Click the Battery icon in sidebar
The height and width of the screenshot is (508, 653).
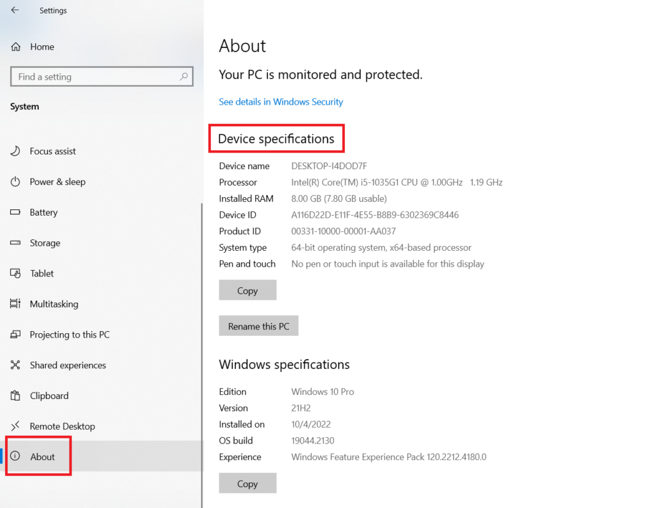(x=15, y=212)
